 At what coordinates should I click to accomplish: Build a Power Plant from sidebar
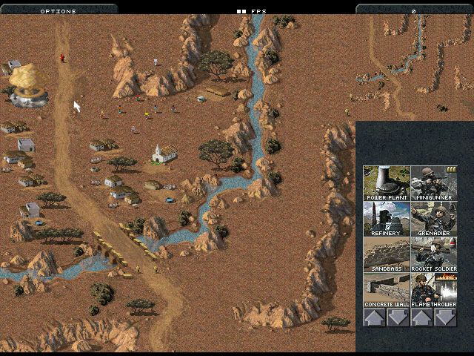point(387,183)
